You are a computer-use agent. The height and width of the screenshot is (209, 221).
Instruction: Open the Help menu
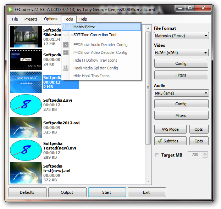pos(83,19)
